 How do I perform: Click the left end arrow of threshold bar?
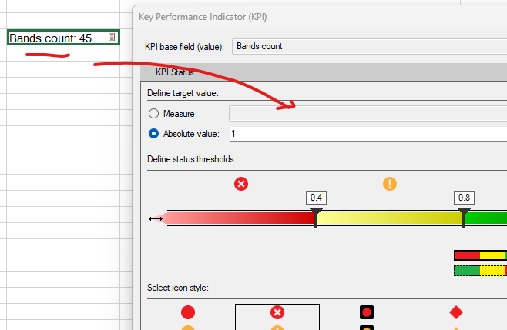[x=156, y=219]
